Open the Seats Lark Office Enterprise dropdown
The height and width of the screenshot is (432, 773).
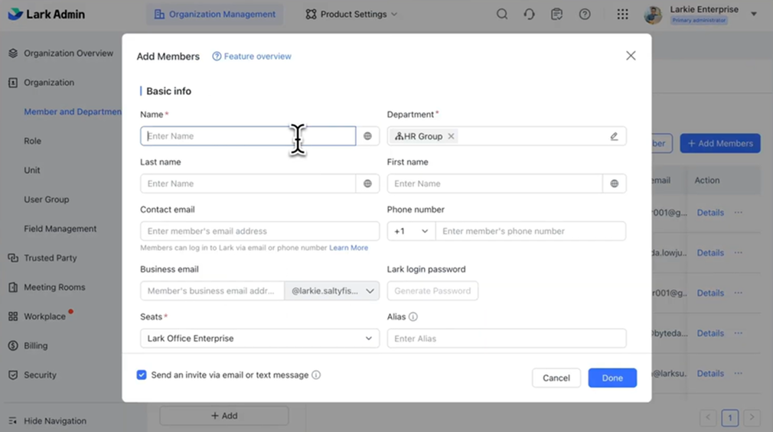[259, 338]
